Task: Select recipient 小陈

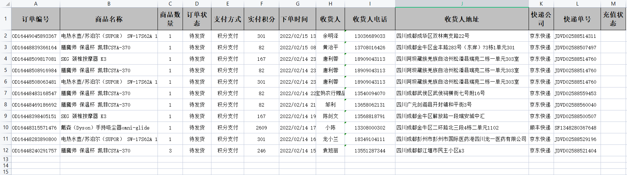Action: tap(330, 127)
